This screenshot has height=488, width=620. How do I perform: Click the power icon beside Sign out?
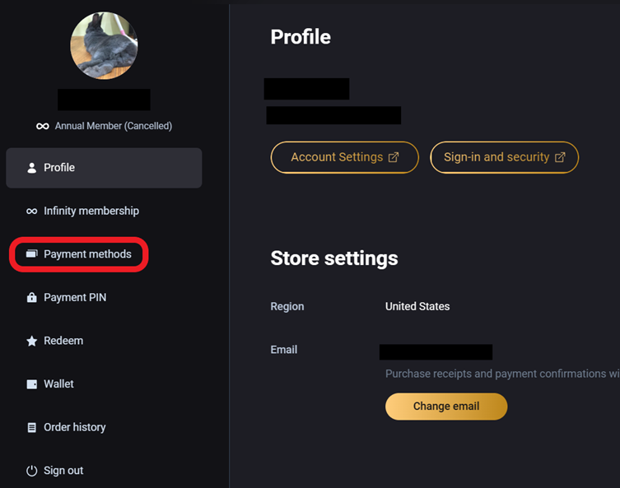tap(31, 471)
